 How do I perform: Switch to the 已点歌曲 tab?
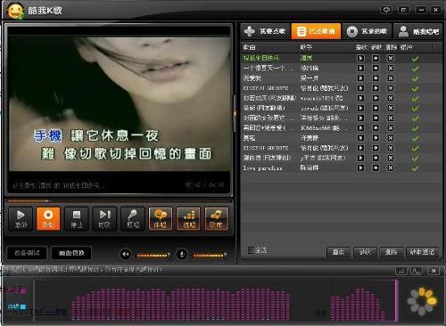(x=316, y=31)
